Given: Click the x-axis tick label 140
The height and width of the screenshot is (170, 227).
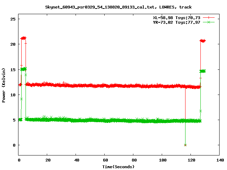Looking at the screenshot, I should [x=220, y=160].
